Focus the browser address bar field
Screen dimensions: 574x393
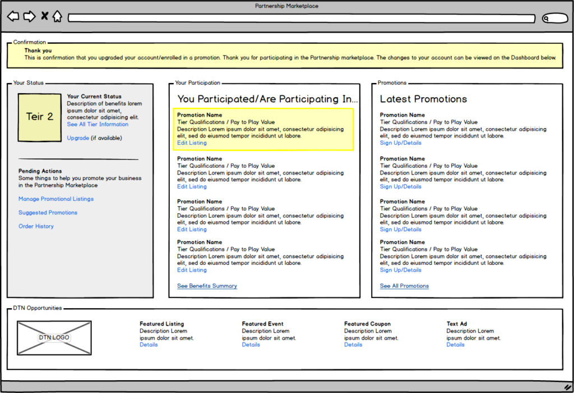click(302, 19)
